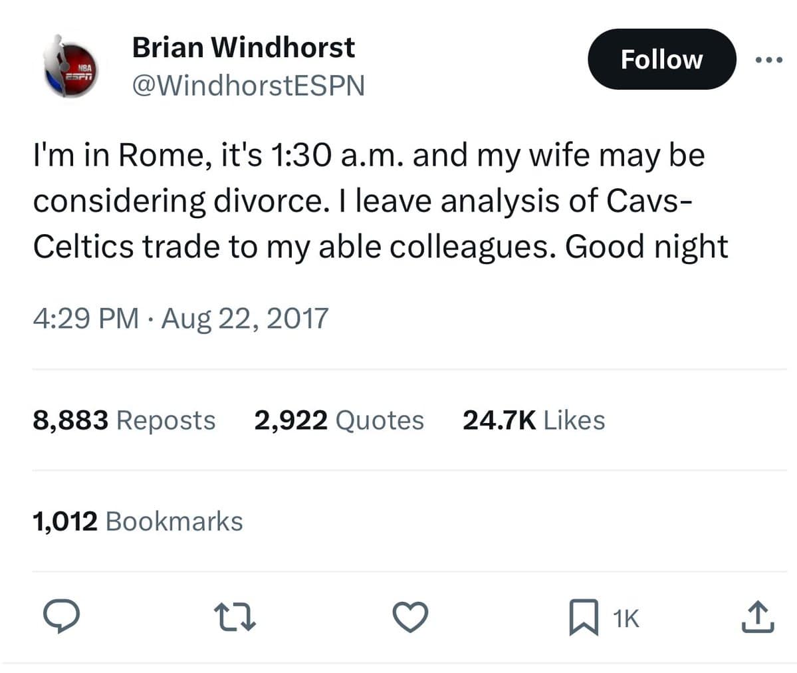Open the three-dot more options menu
Image resolution: width=797 pixels, height=673 pixels.
point(770,60)
